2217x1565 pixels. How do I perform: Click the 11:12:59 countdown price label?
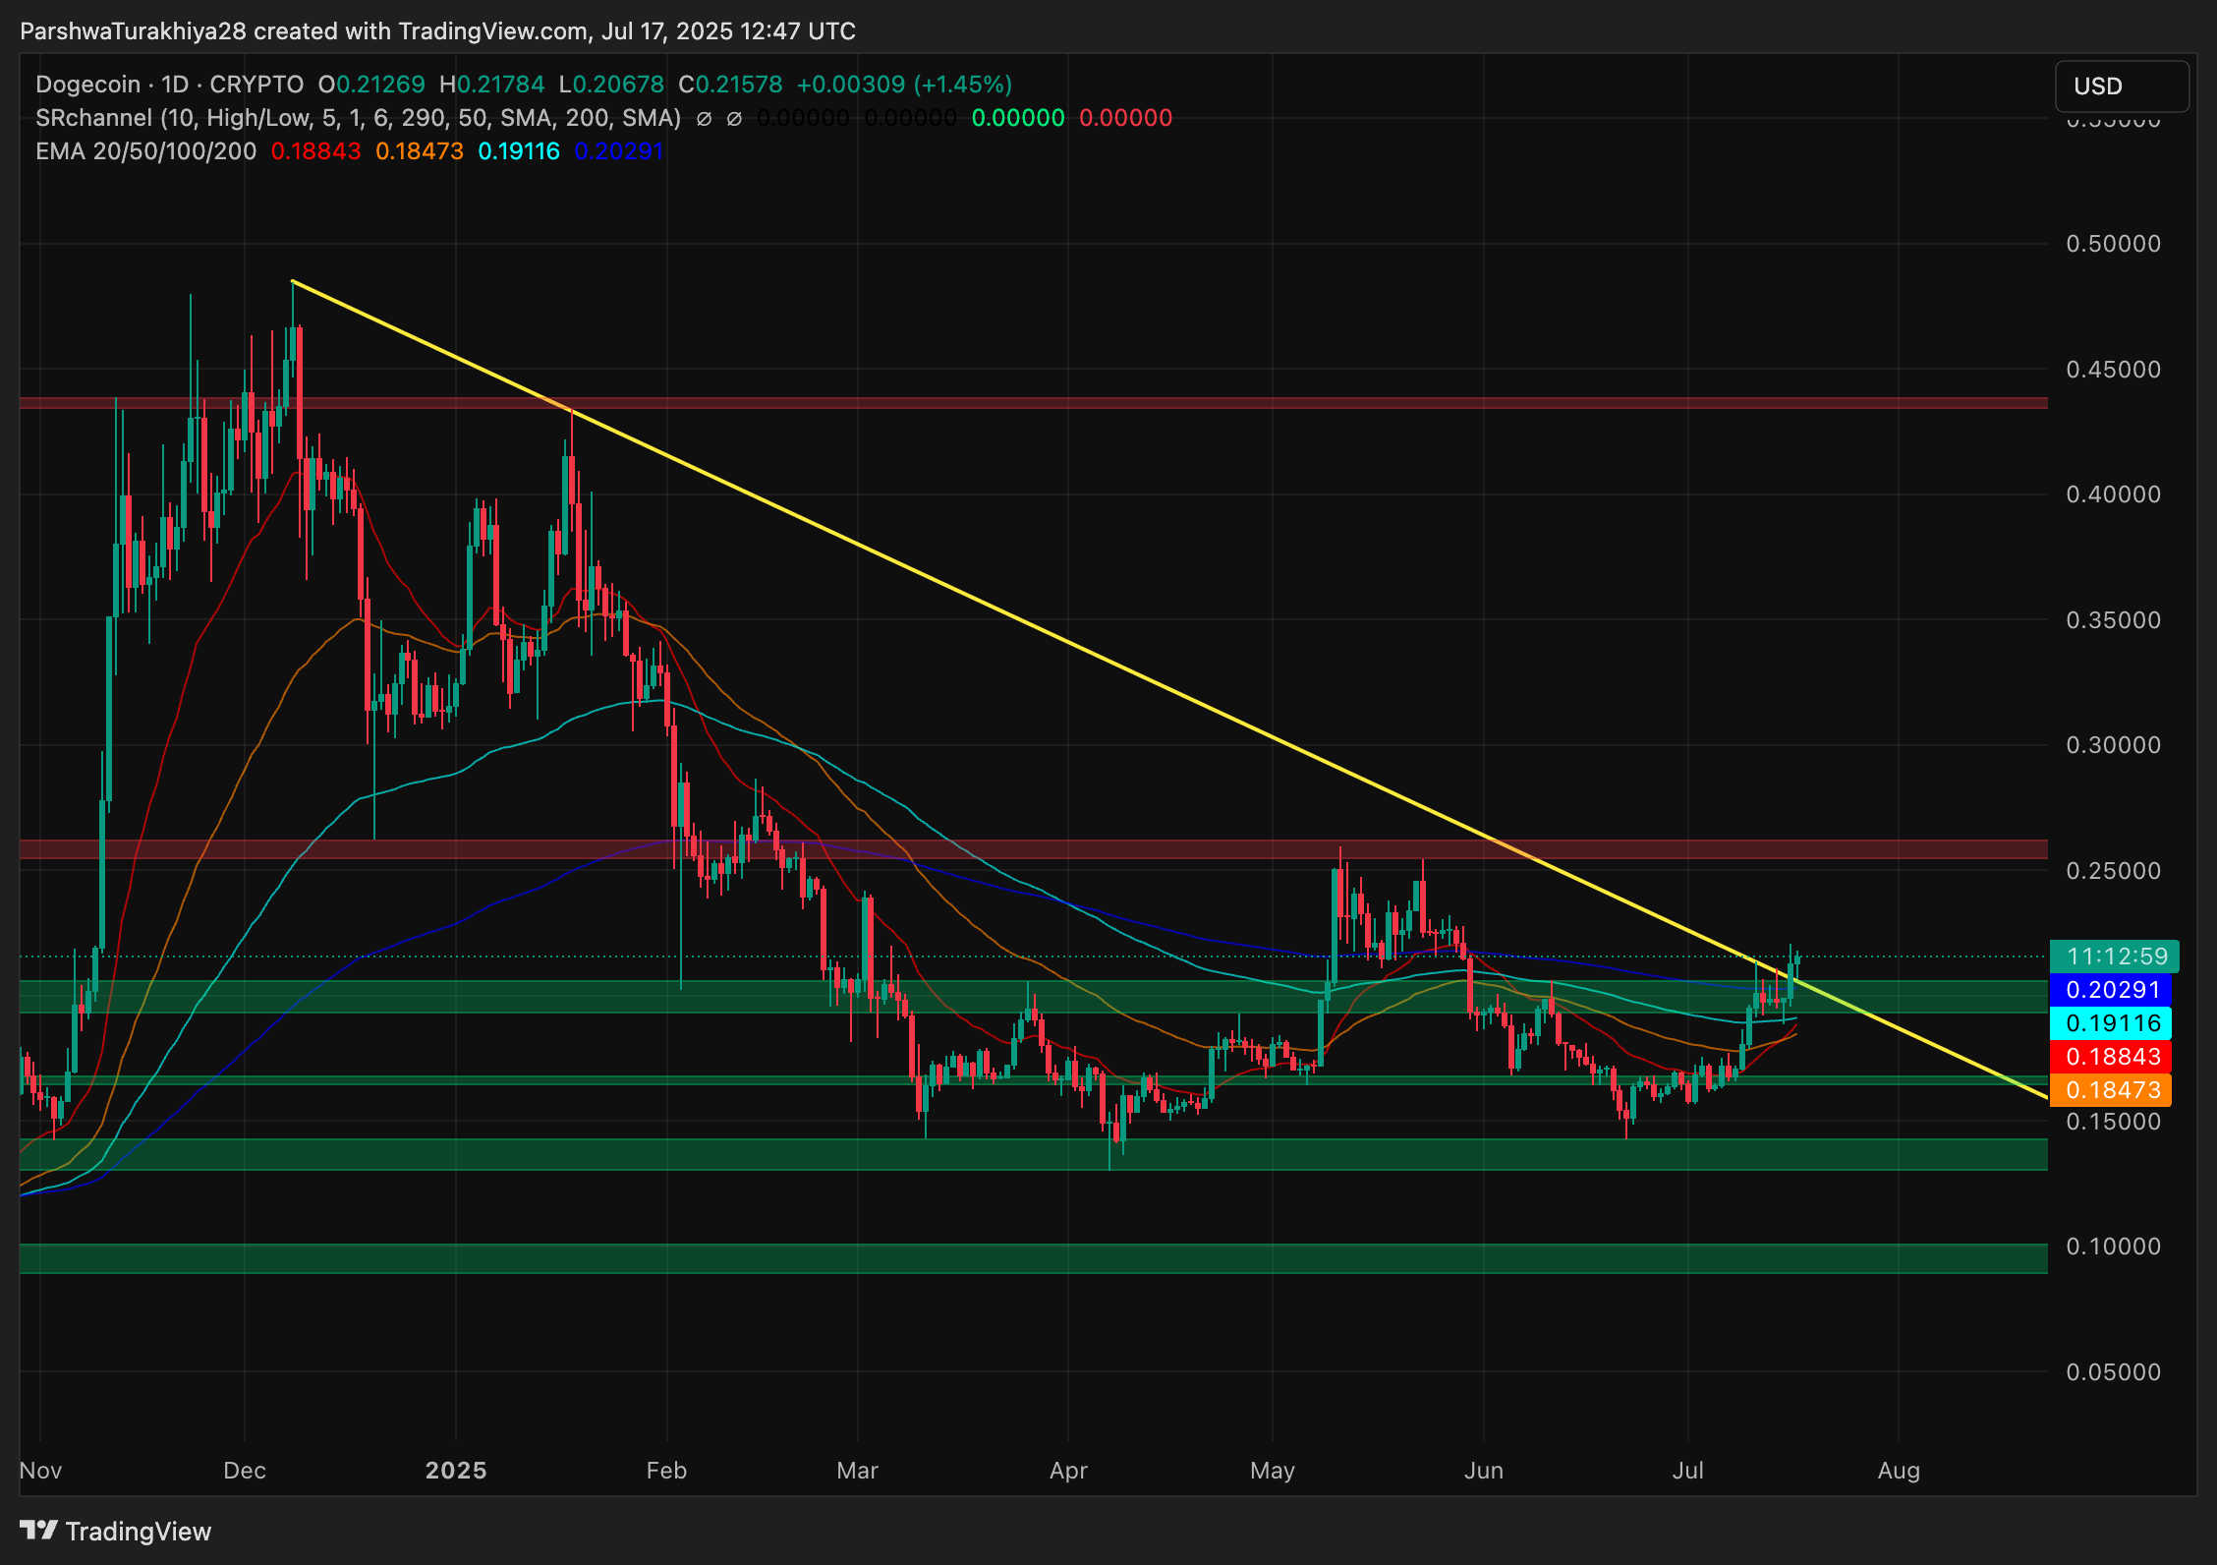(2115, 956)
